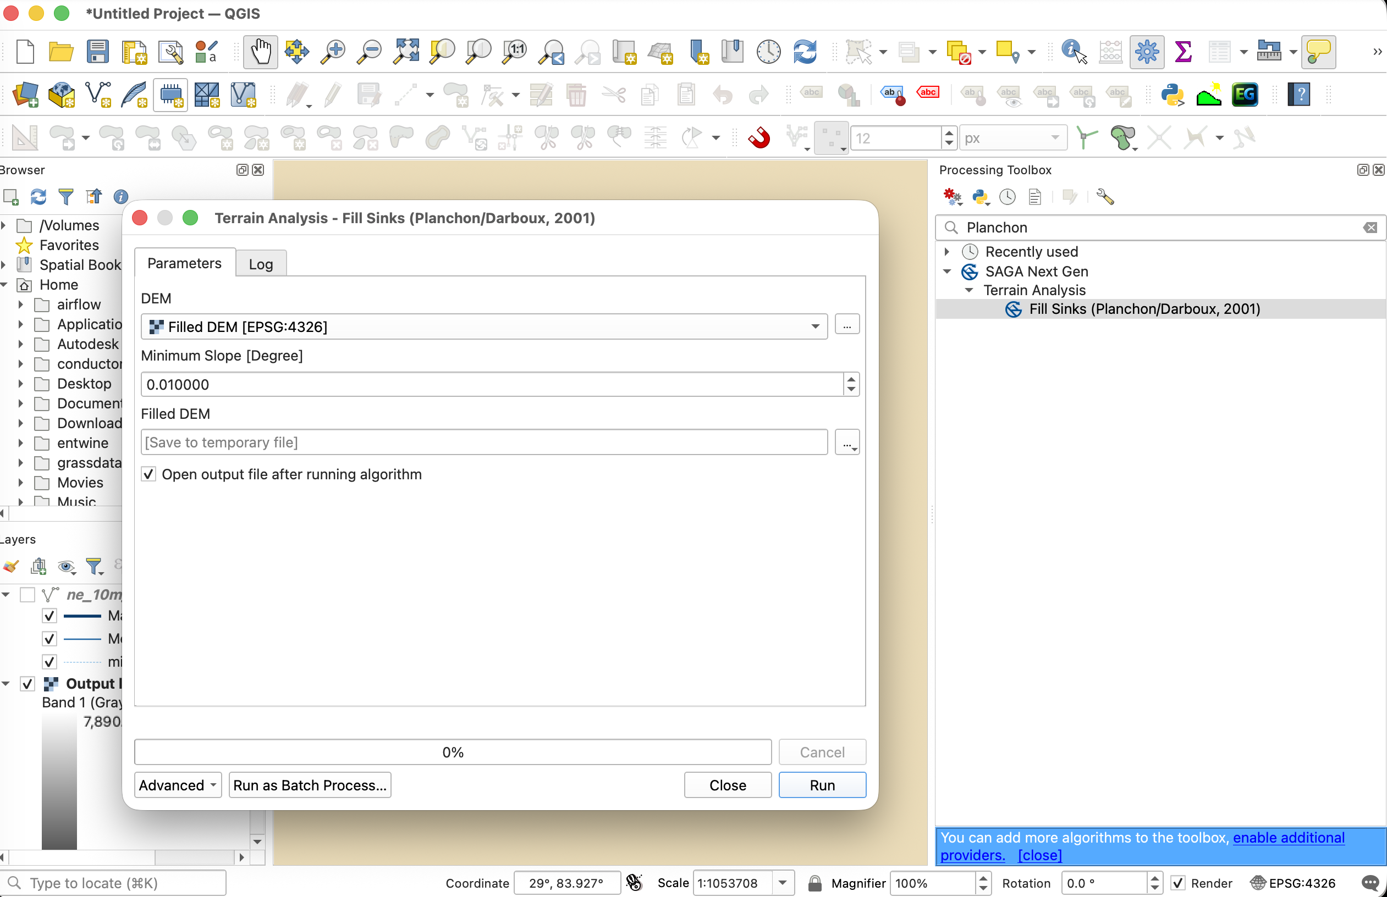The image size is (1387, 897).
Task: Collapse the Home tree in Browser
Action: 4,285
